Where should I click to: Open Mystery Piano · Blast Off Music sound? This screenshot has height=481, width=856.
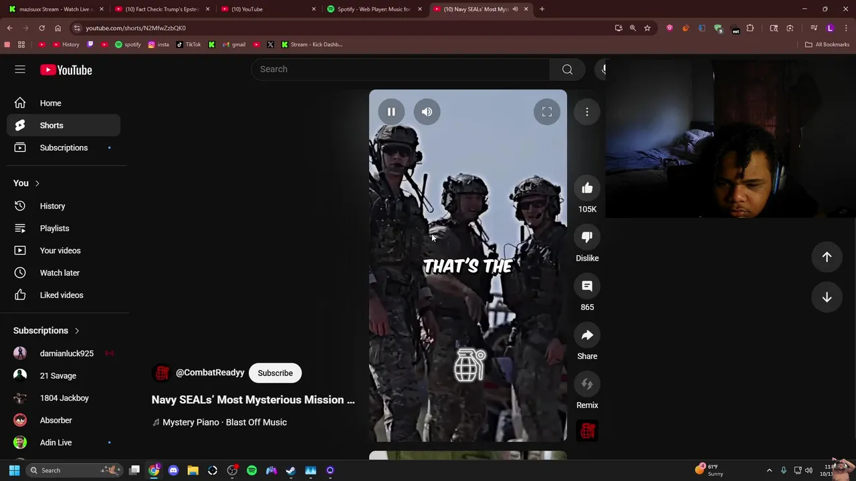pyautogui.click(x=225, y=422)
